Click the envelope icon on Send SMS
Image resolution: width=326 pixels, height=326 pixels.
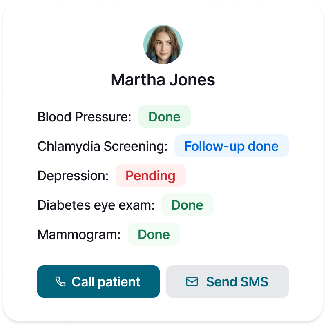(192, 281)
